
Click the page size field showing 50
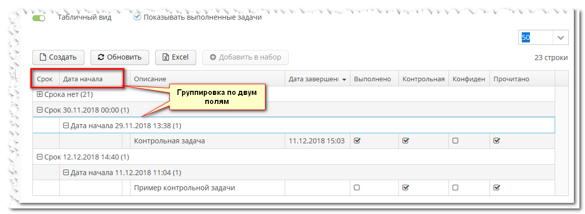tap(535, 38)
